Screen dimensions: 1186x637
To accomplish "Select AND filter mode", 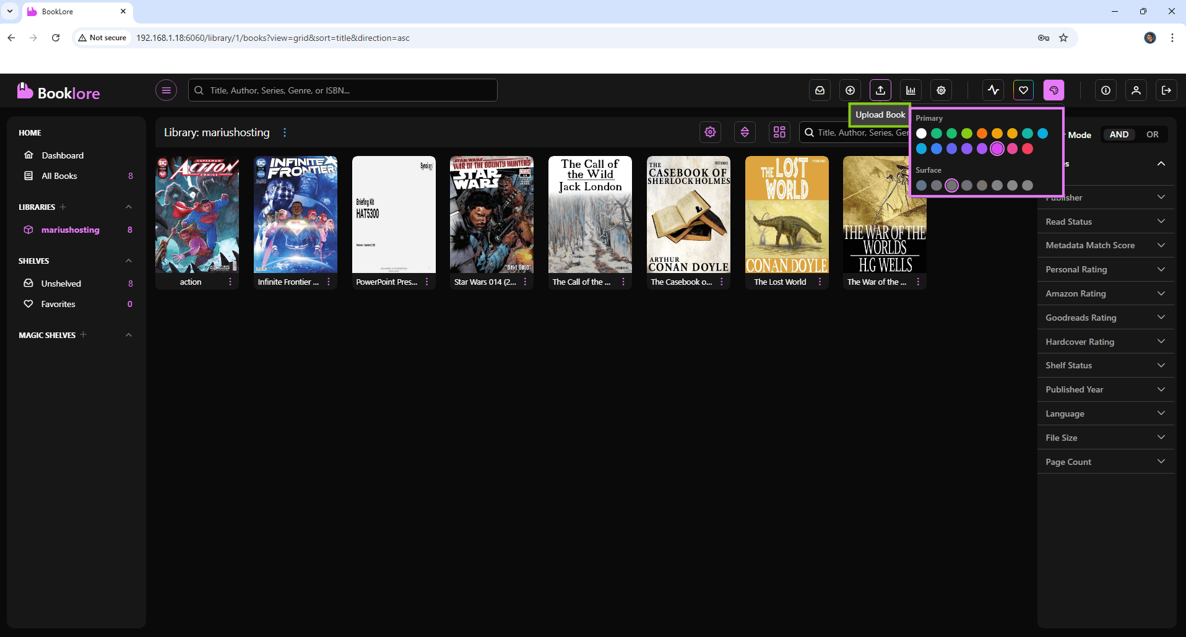I will [x=1119, y=134].
